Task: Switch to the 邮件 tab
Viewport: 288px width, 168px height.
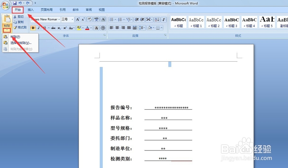Action: (75, 10)
